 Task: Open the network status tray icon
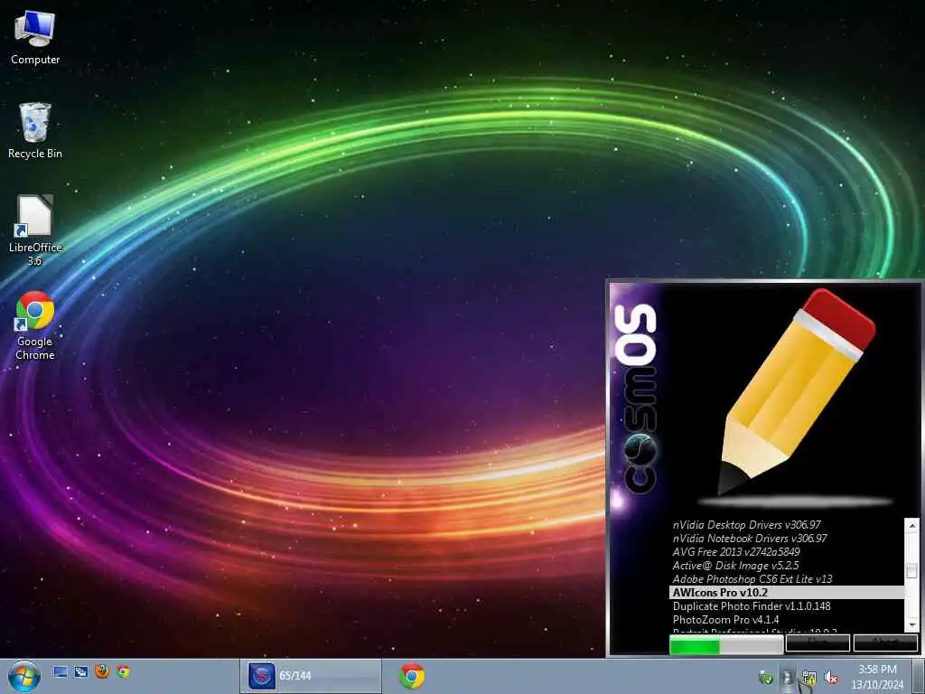click(x=808, y=679)
